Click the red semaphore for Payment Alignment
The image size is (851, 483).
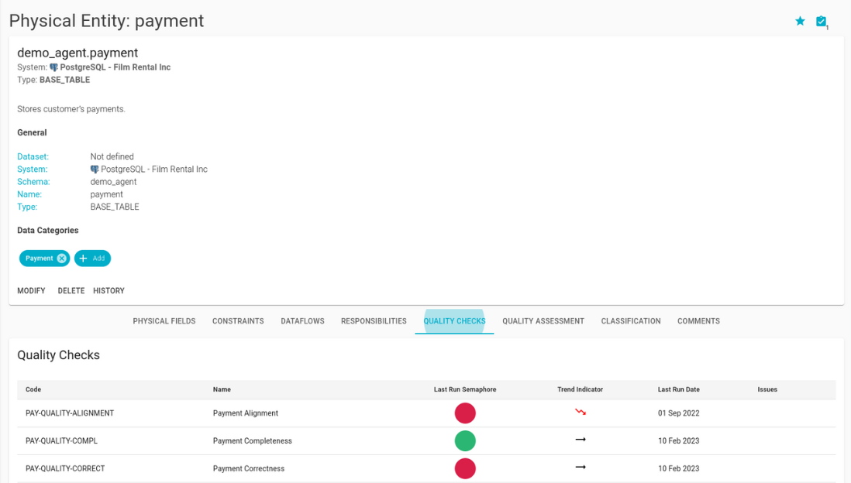(465, 413)
